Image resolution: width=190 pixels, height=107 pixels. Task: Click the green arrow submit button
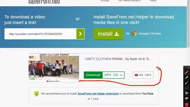point(80,34)
